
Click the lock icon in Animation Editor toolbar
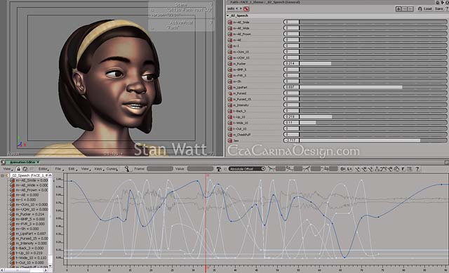click(19, 169)
